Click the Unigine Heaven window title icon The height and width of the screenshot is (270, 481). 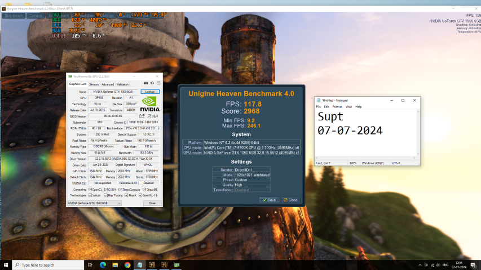point(4,8)
